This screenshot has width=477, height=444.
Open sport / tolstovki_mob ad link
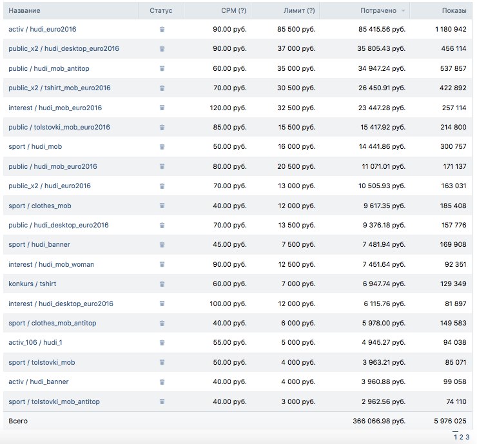(42, 362)
